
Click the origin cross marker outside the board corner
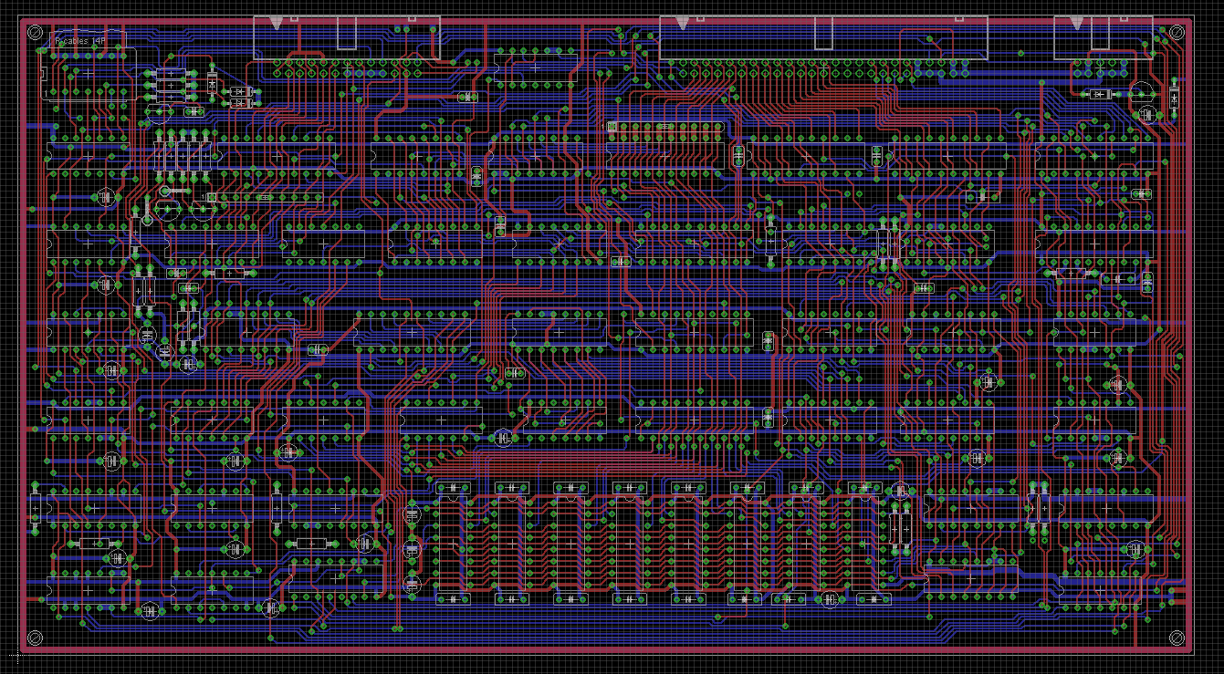click(16, 655)
